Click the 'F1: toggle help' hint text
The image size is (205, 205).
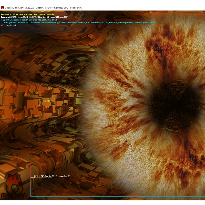click(9, 25)
